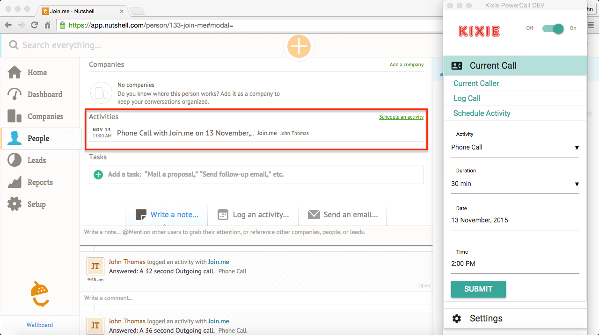Open the Wallboard link

click(x=40, y=325)
